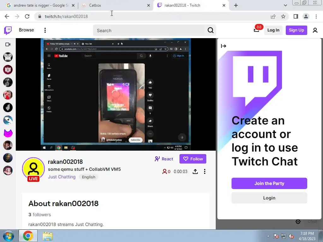Click the live stream video player
Image resolution: width=323 pixels, height=242 pixels.
point(116,95)
